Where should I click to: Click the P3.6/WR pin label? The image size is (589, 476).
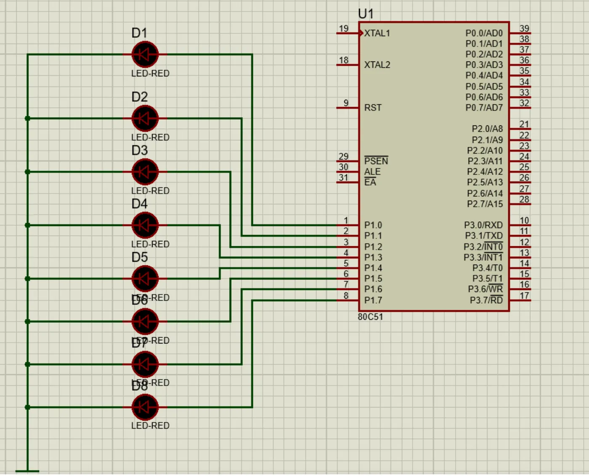485,289
